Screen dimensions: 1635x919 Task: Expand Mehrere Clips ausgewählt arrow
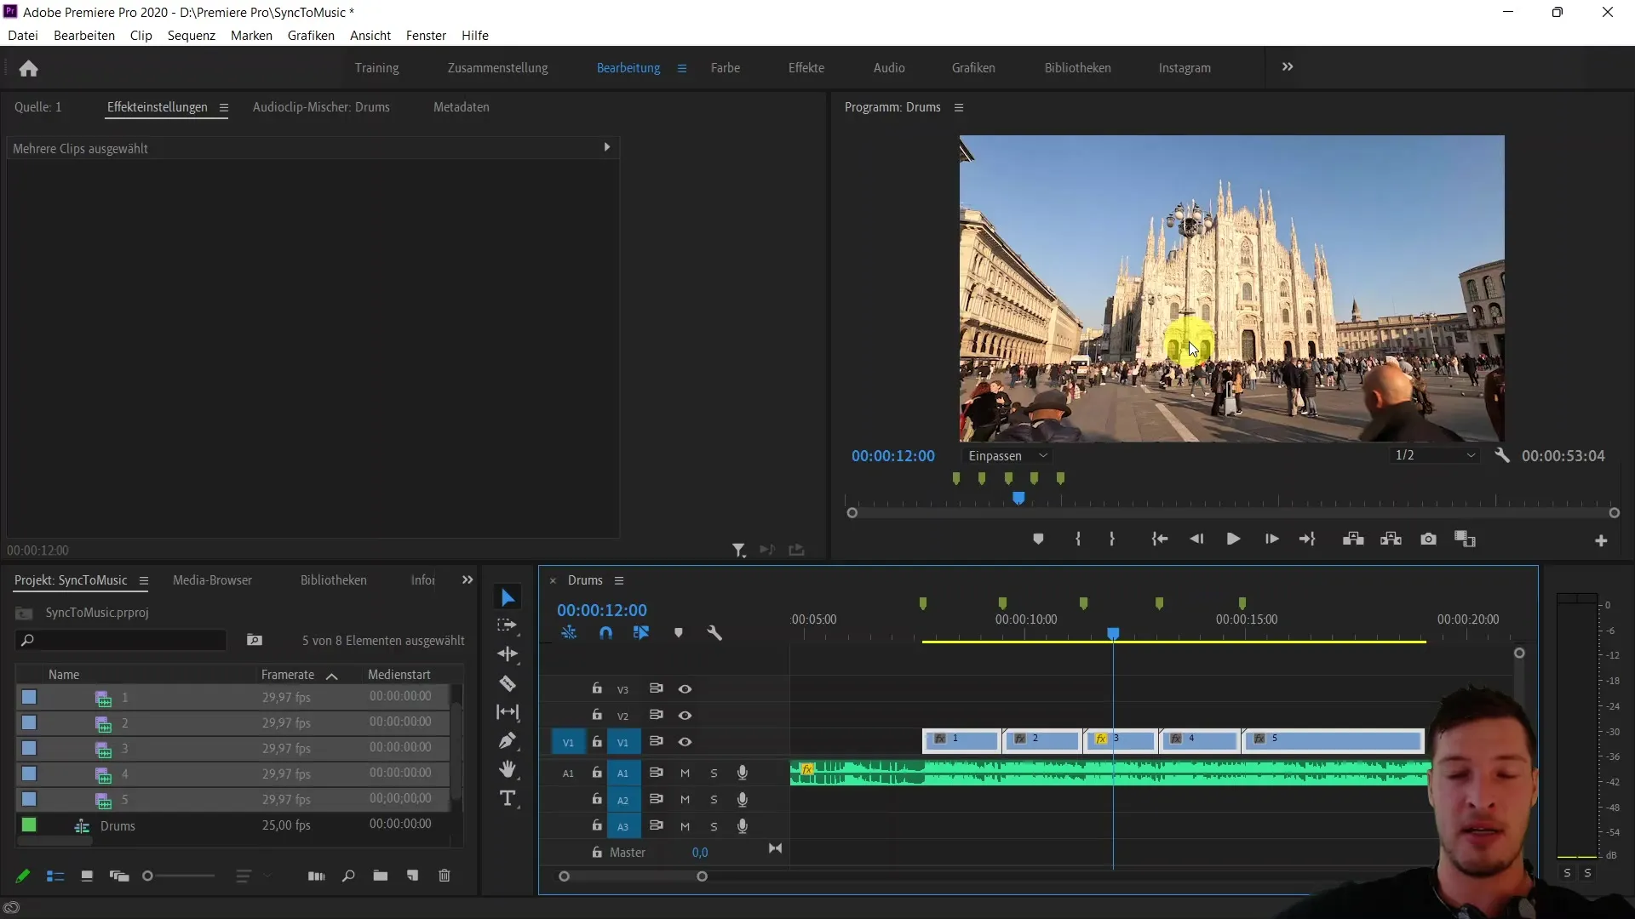(x=607, y=147)
